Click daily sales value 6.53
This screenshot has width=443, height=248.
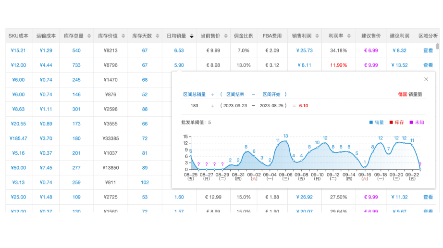179,50
